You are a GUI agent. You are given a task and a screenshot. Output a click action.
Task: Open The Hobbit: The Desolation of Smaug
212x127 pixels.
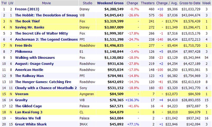click(46, 15)
